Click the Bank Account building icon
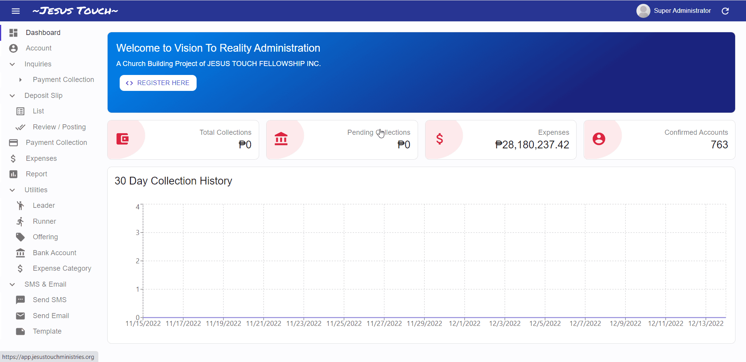 (21, 253)
